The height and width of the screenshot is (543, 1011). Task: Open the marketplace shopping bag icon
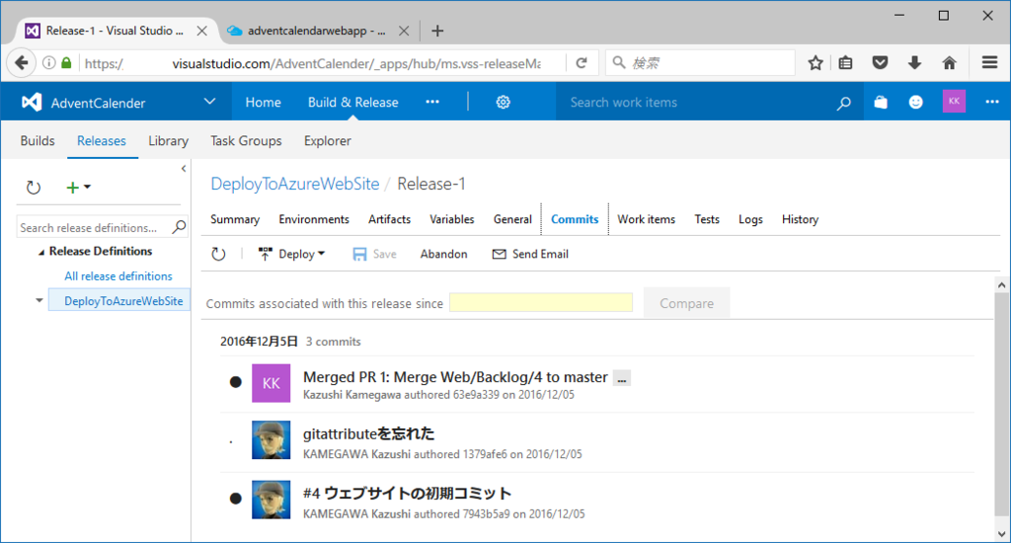point(880,102)
